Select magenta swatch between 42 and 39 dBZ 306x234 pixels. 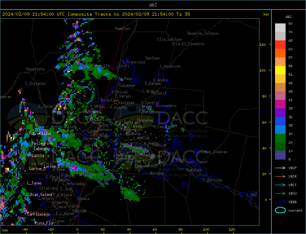point(280,104)
